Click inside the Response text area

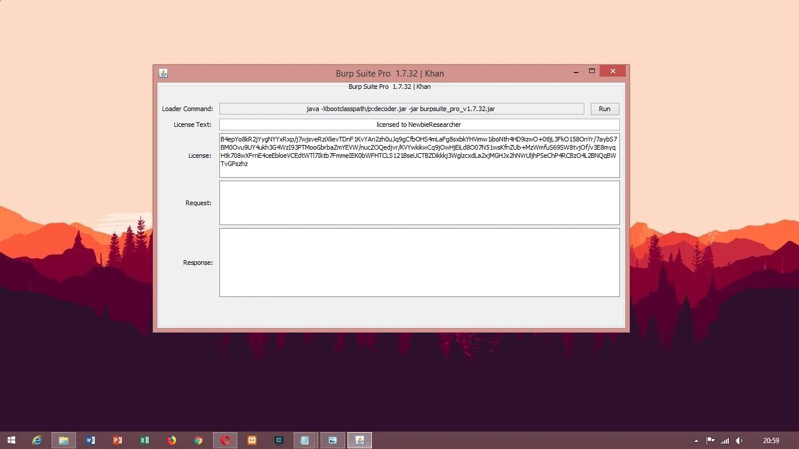419,263
